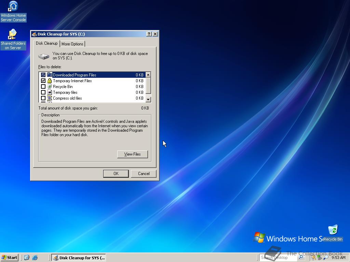Image resolution: width=350 pixels, height=262 pixels.
Task: Launch Show Desktop from Quick Launch
Action: point(27,258)
